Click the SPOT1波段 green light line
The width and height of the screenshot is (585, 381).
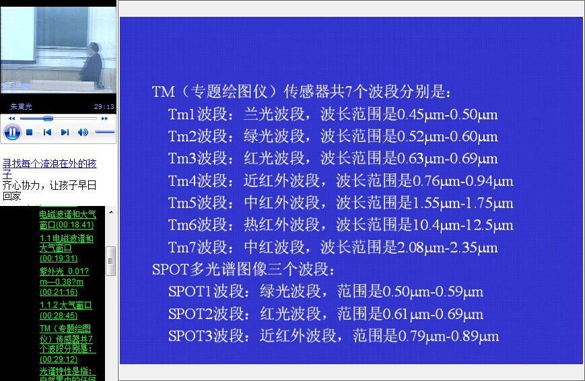coord(326,291)
